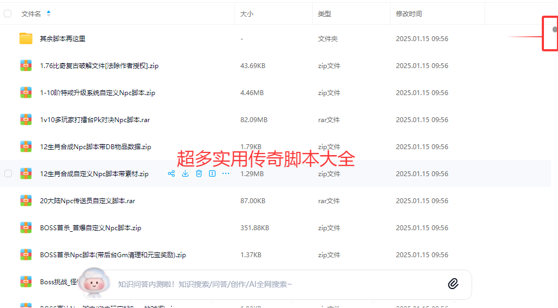This screenshot has width=558, height=308.
Task: Click the AI assistant mascot avatar
Action: tap(96, 284)
